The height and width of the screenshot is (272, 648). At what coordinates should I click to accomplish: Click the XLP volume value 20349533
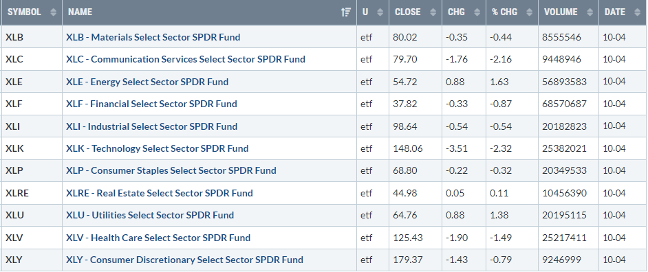pos(564,171)
